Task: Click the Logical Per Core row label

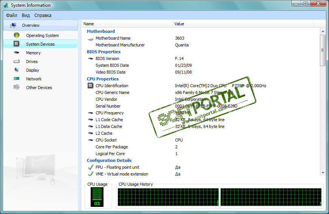Action: [110, 154]
